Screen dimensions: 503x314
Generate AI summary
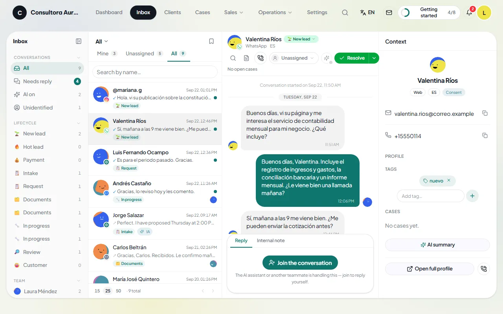coord(437,245)
